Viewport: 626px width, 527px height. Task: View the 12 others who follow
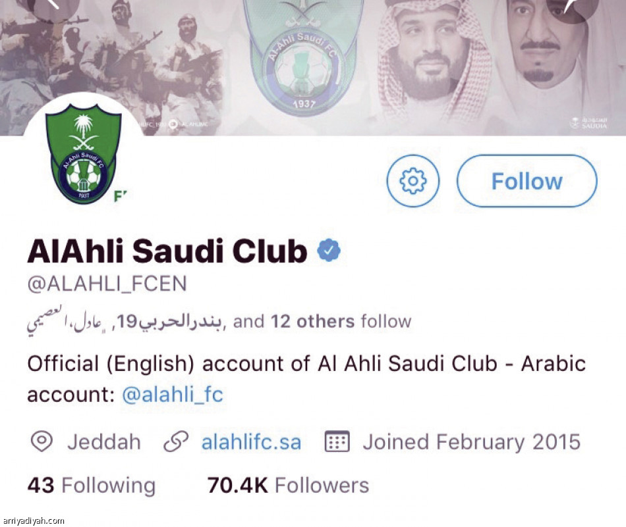point(312,322)
